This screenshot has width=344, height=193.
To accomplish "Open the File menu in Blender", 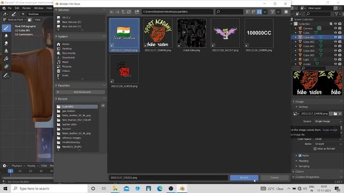I will tap(10, 8).
